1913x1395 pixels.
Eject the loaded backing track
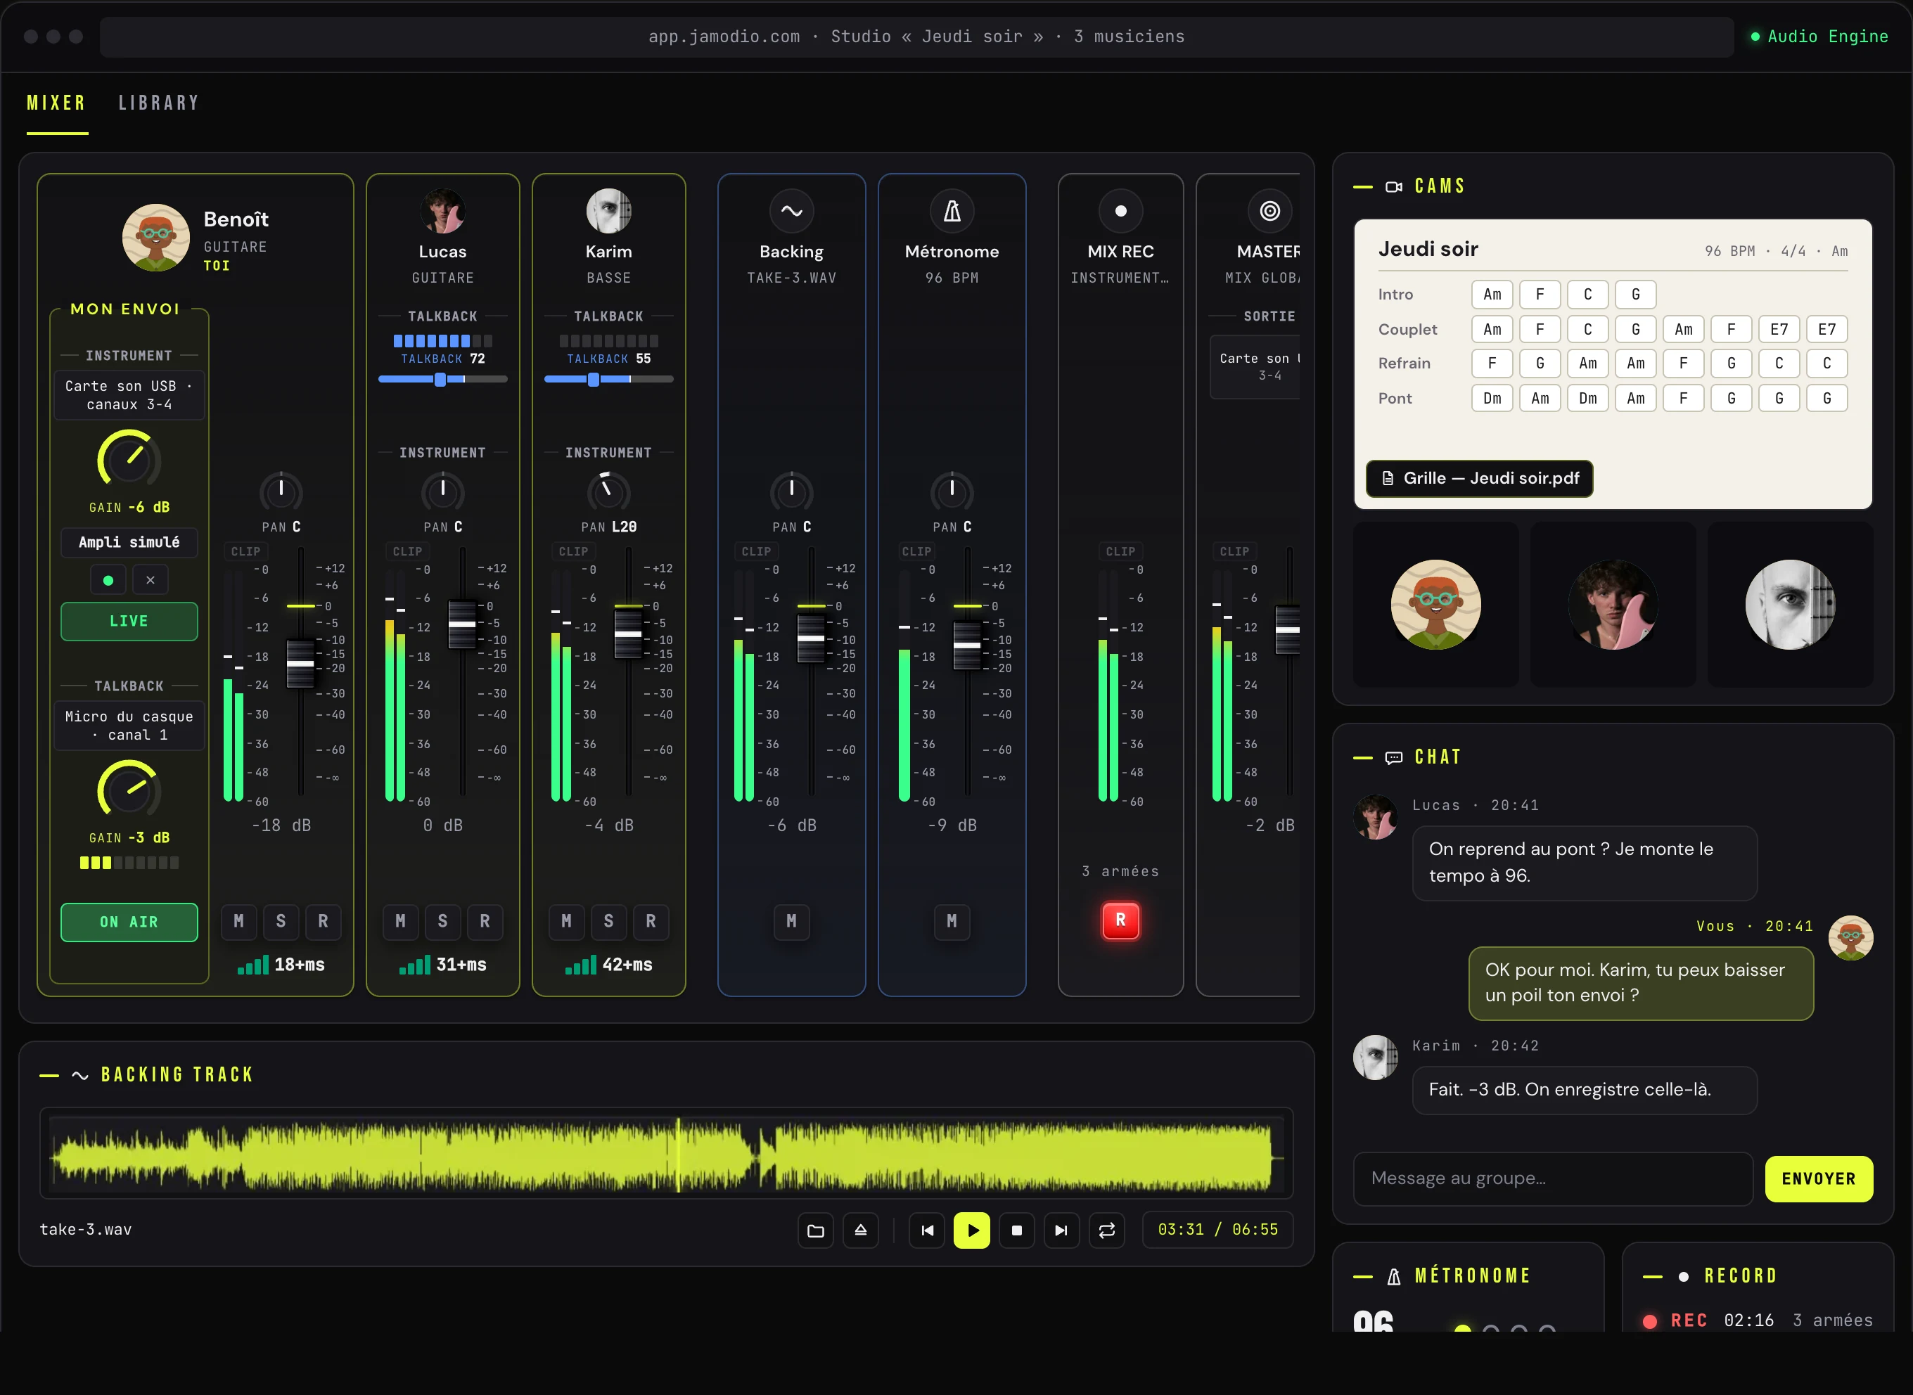click(x=859, y=1230)
